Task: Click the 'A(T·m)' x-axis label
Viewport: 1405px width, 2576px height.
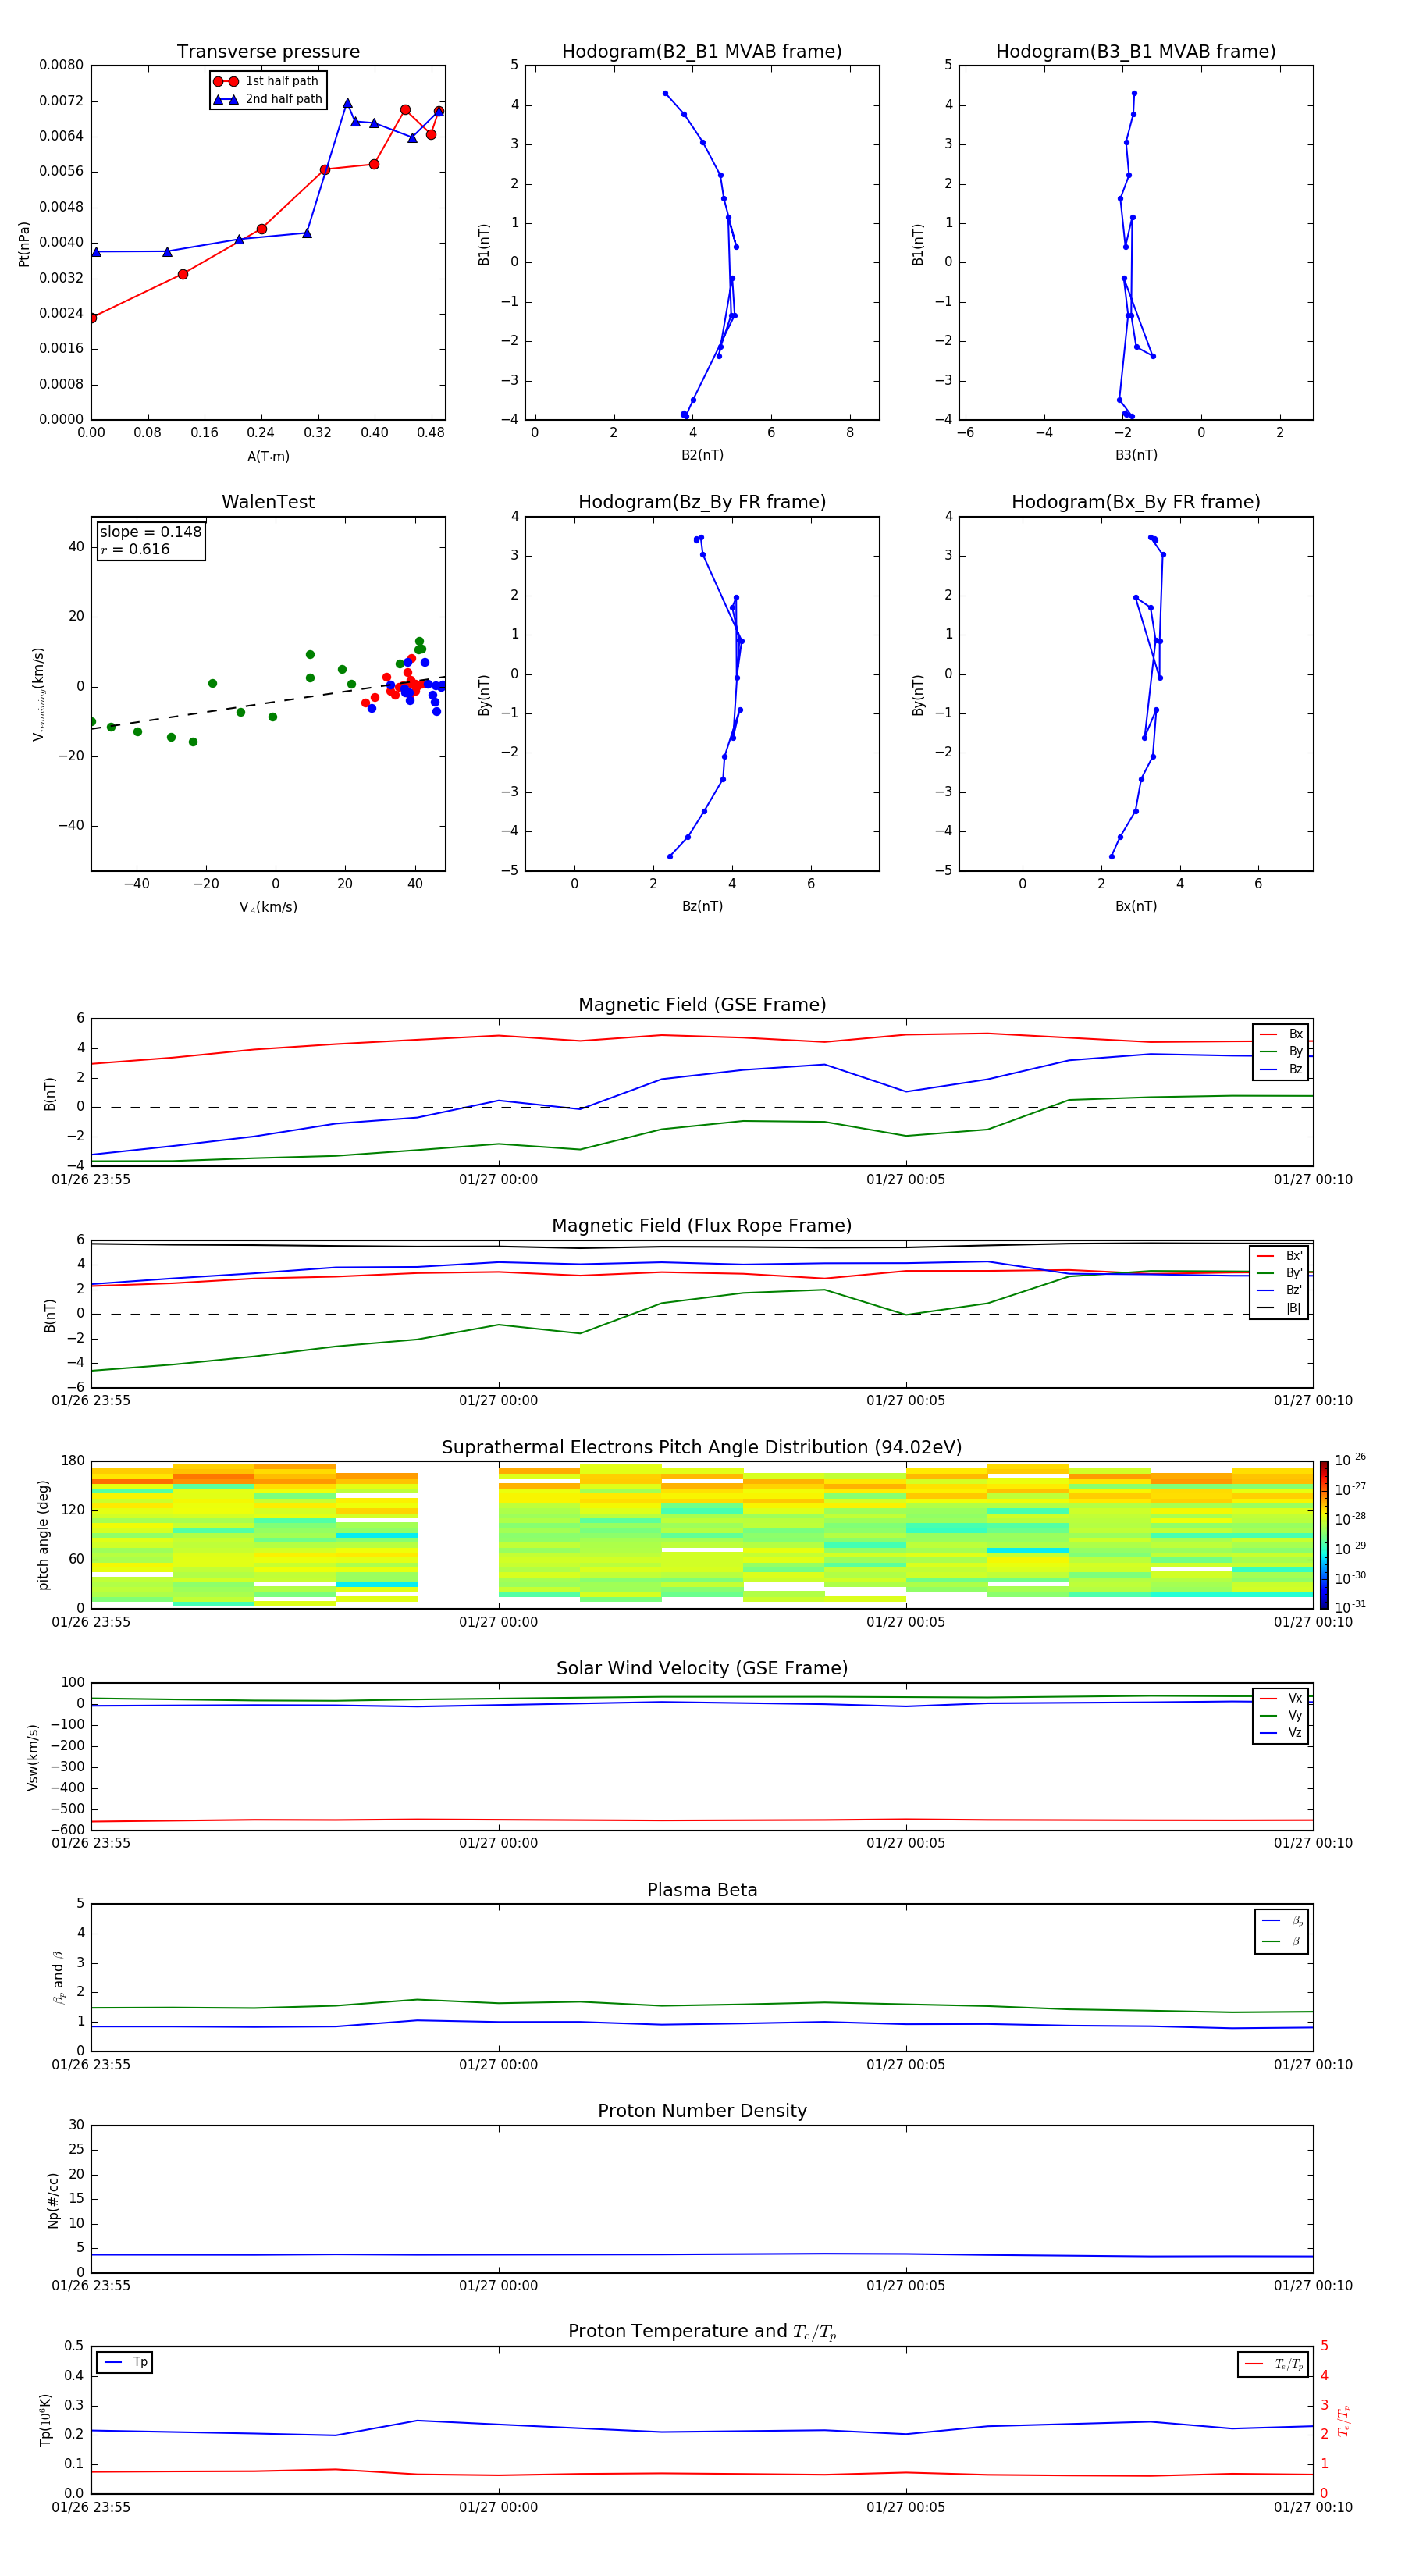Action: (268, 457)
